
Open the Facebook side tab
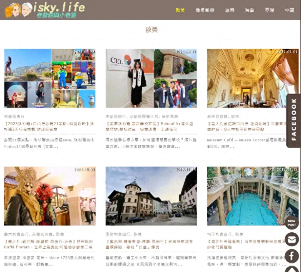pos(293,120)
